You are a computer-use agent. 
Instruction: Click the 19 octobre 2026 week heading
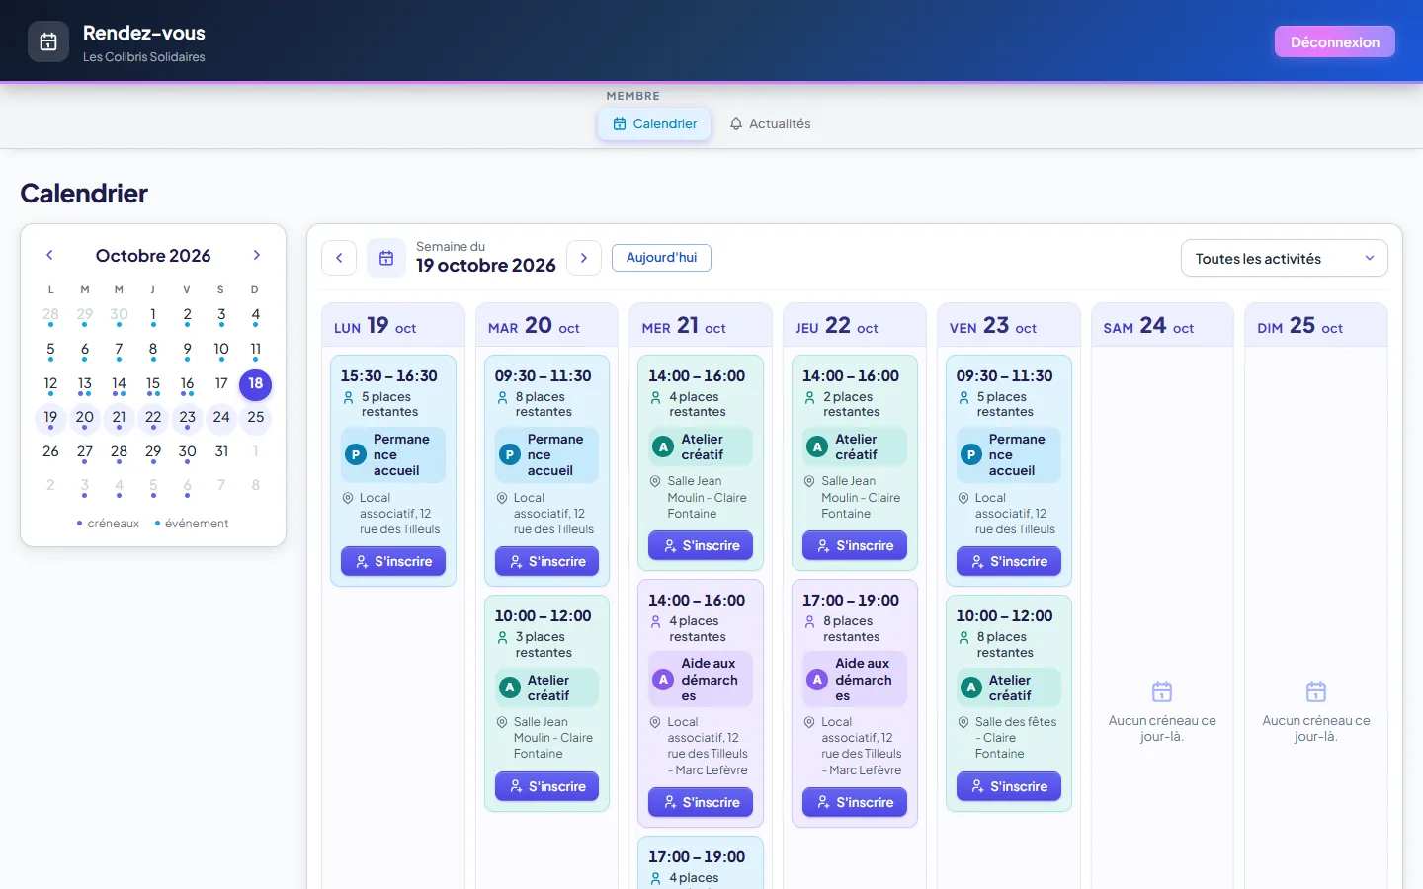coord(486,266)
